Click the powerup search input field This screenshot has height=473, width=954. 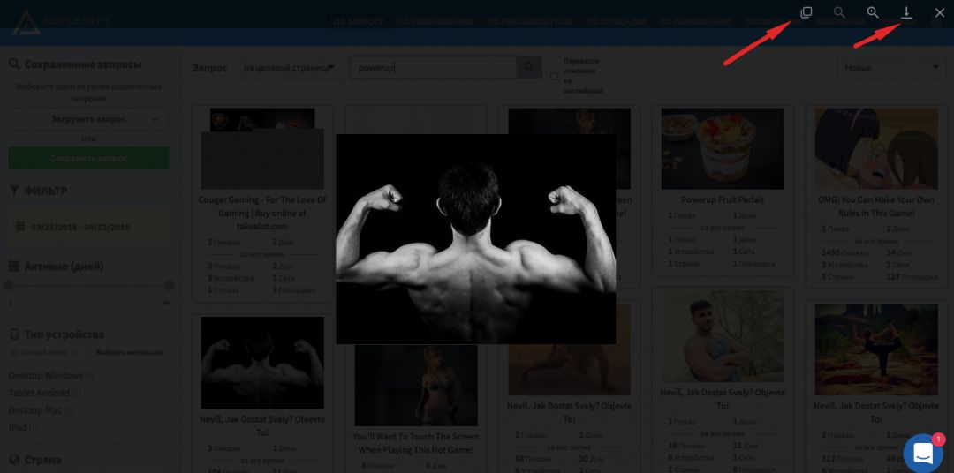point(433,67)
